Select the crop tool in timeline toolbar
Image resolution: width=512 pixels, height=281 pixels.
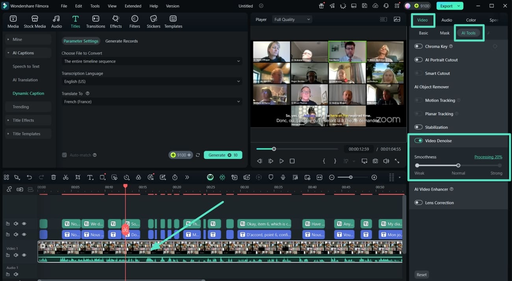tap(78, 177)
